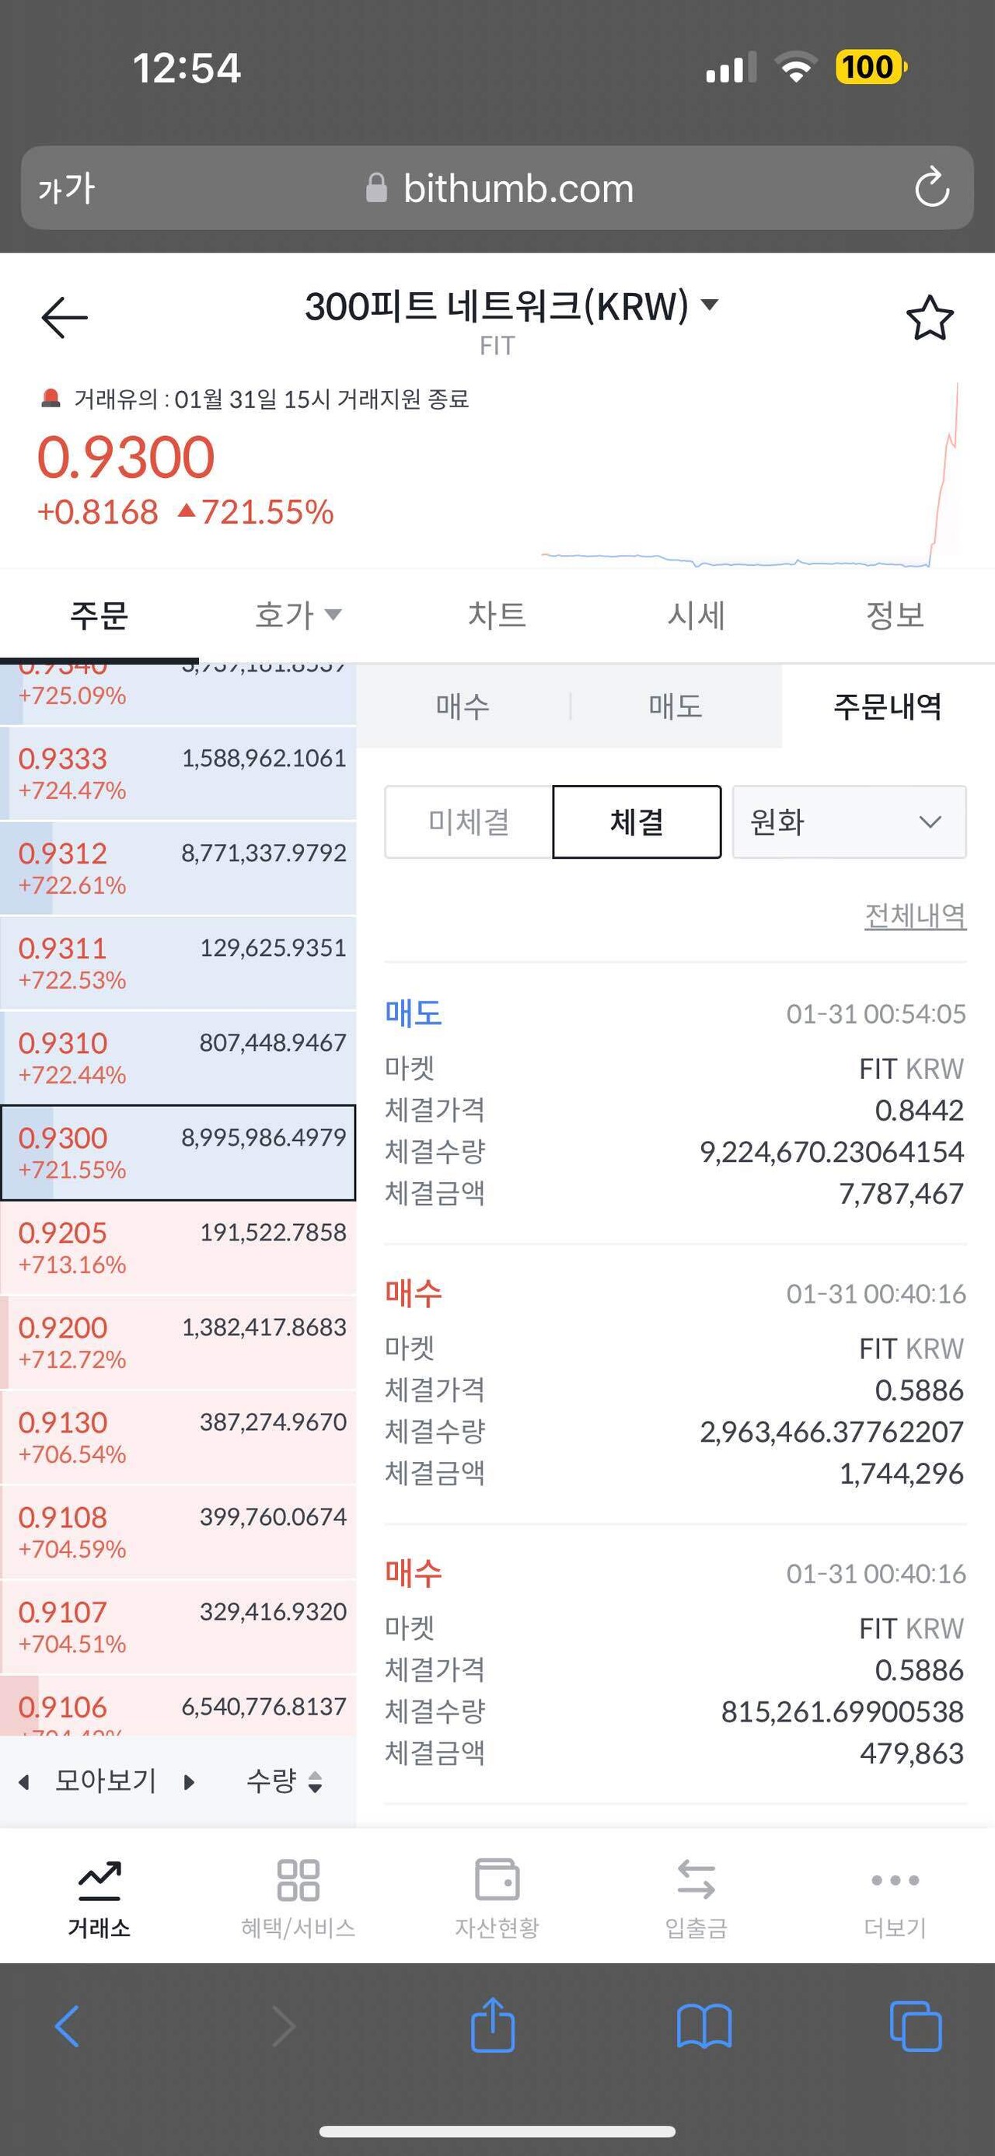The image size is (995, 2156).
Task: Tap the Safari address bar
Action: click(x=497, y=188)
